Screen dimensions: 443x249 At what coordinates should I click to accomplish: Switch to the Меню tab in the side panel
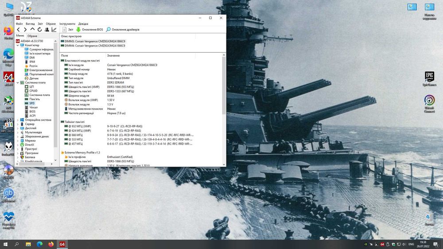point(20,35)
